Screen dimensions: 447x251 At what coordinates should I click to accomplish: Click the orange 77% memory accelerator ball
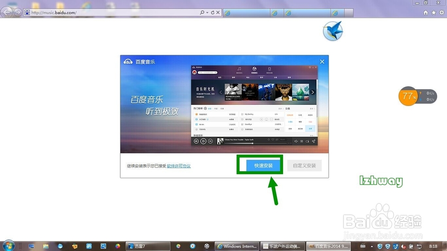click(408, 96)
